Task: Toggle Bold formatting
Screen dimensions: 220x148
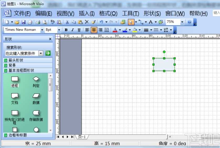Action: (66, 30)
